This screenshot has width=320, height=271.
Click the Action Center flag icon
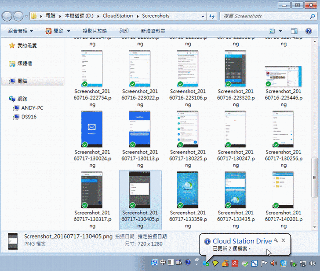[264, 263]
